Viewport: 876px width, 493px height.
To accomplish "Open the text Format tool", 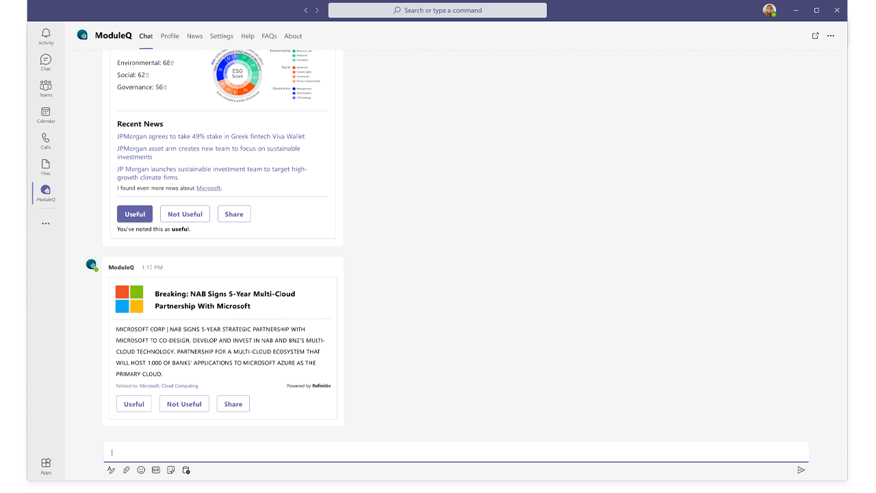I will tap(111, 470).
